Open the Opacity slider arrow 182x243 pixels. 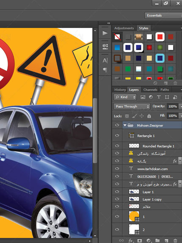coord(180,106)
